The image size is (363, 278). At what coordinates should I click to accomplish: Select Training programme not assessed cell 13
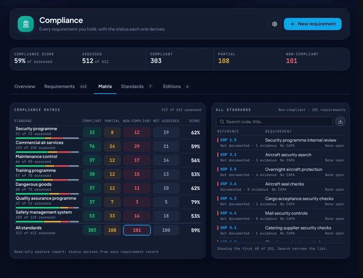(x=166, y=174)
